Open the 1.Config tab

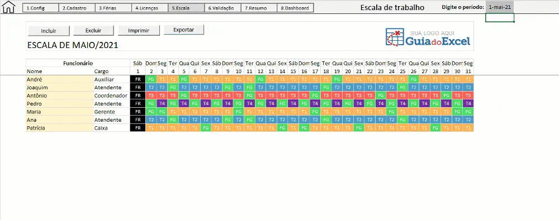pos(41,8)
